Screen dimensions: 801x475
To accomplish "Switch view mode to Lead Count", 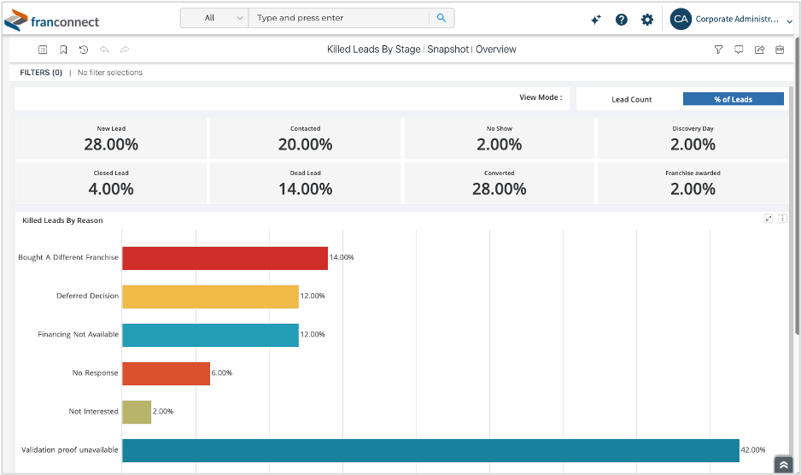I will [631, 99].
